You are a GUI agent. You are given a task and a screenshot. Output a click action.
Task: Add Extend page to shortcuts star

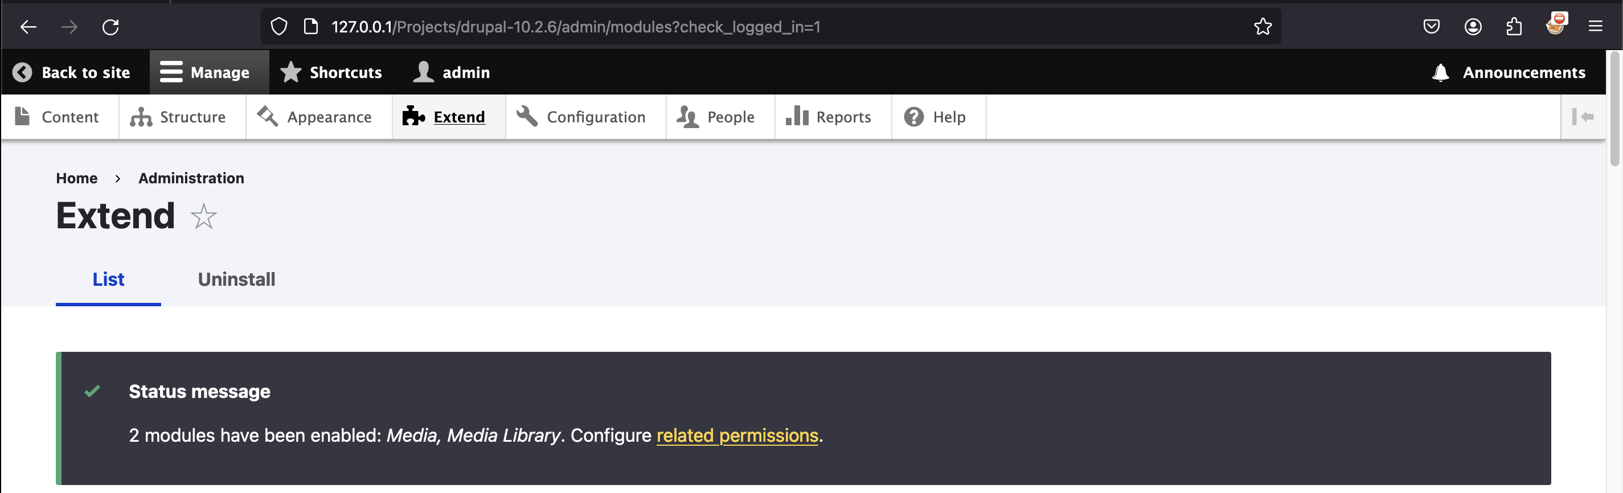point(203,217)
